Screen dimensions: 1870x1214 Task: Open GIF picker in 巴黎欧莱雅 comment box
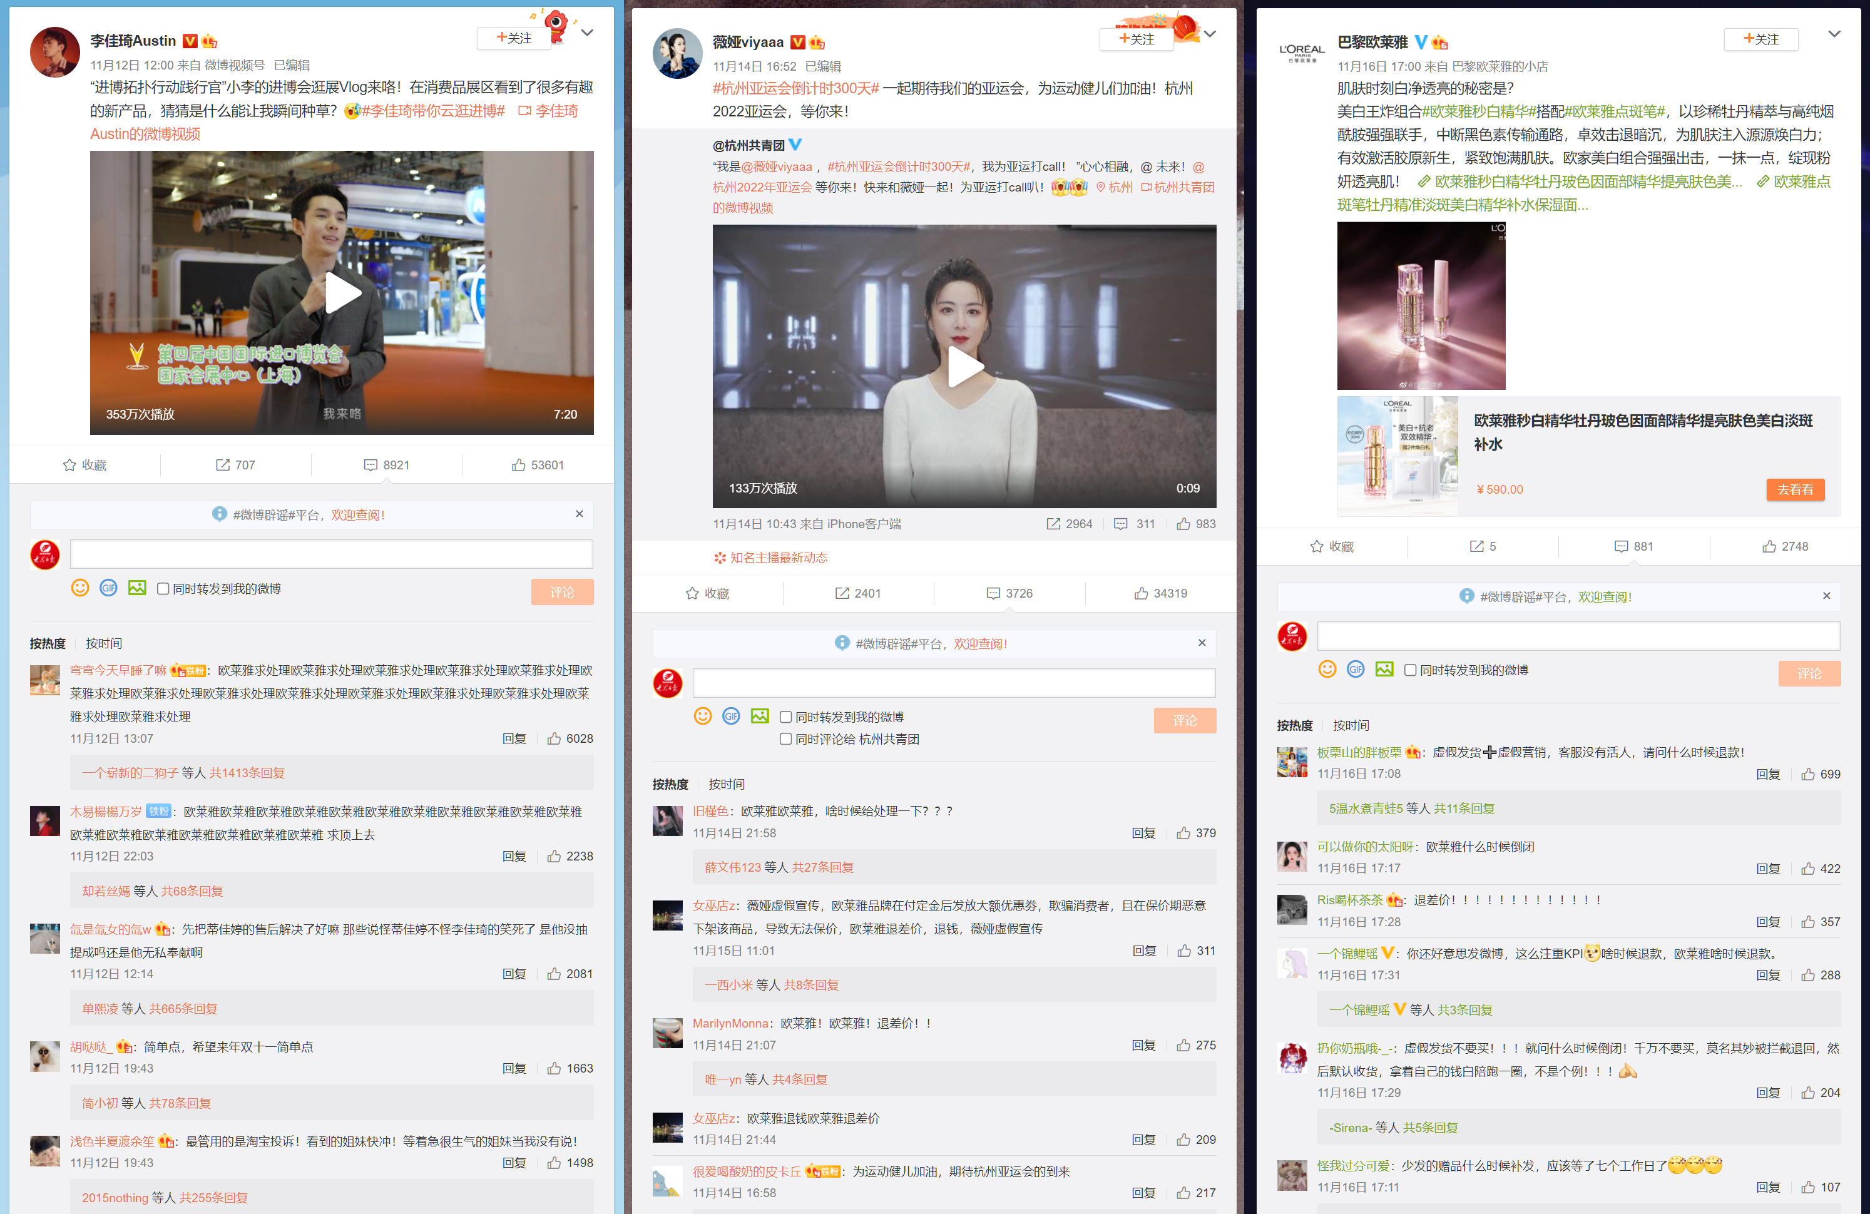click(x=1356, y=669)
